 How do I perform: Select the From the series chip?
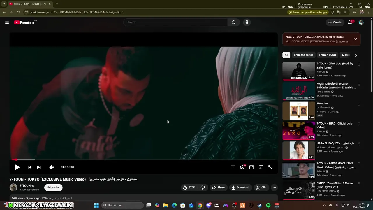point(304,55)
